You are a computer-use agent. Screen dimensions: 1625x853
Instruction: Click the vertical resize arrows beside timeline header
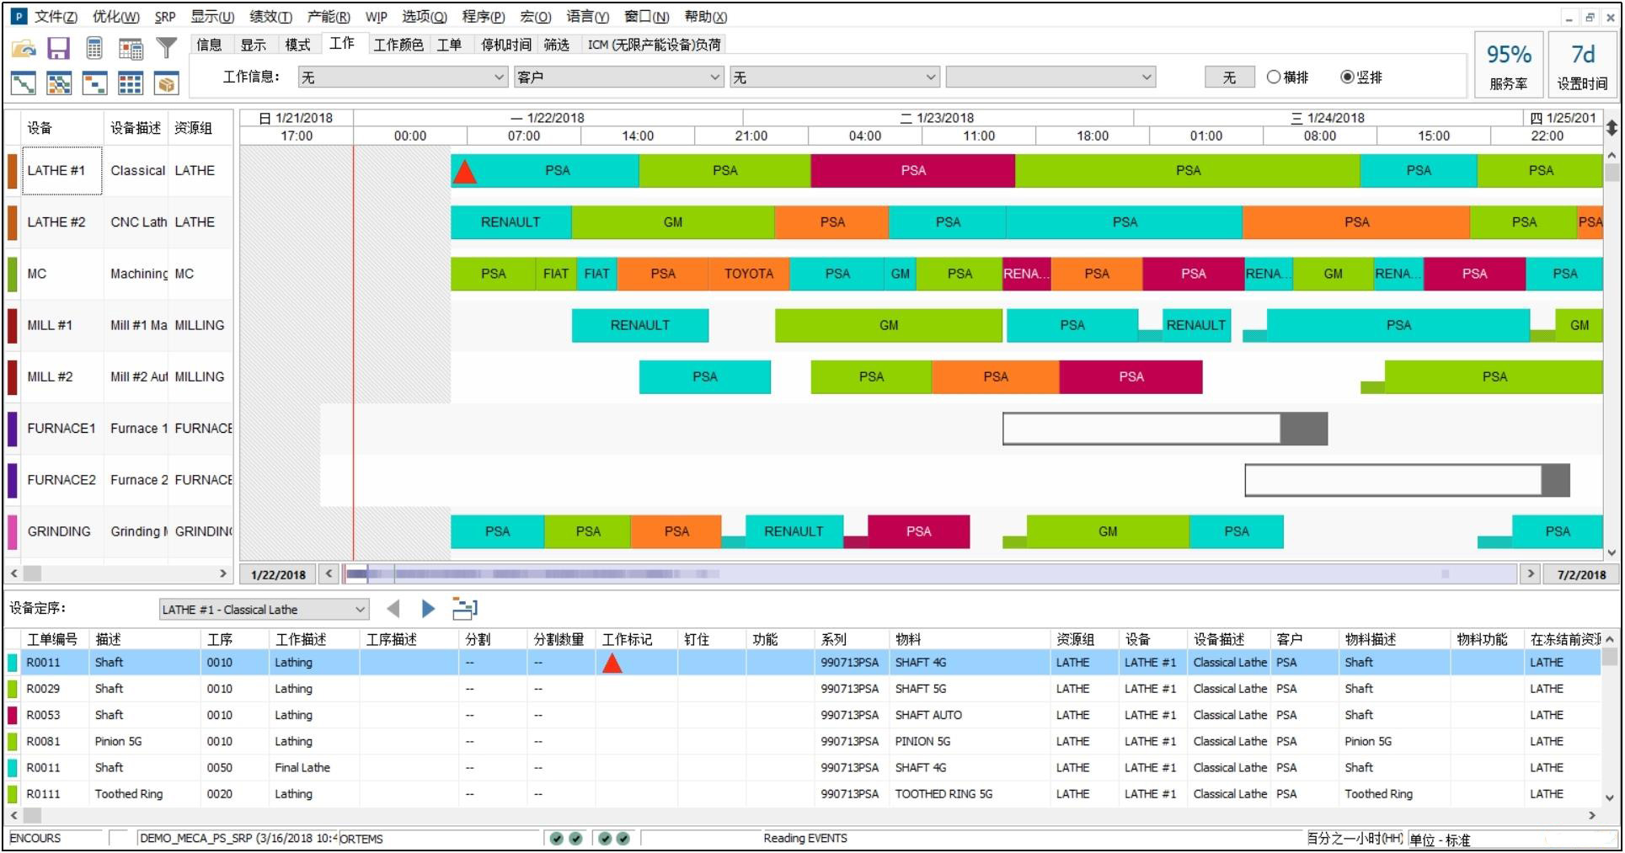coord(1612,127)
